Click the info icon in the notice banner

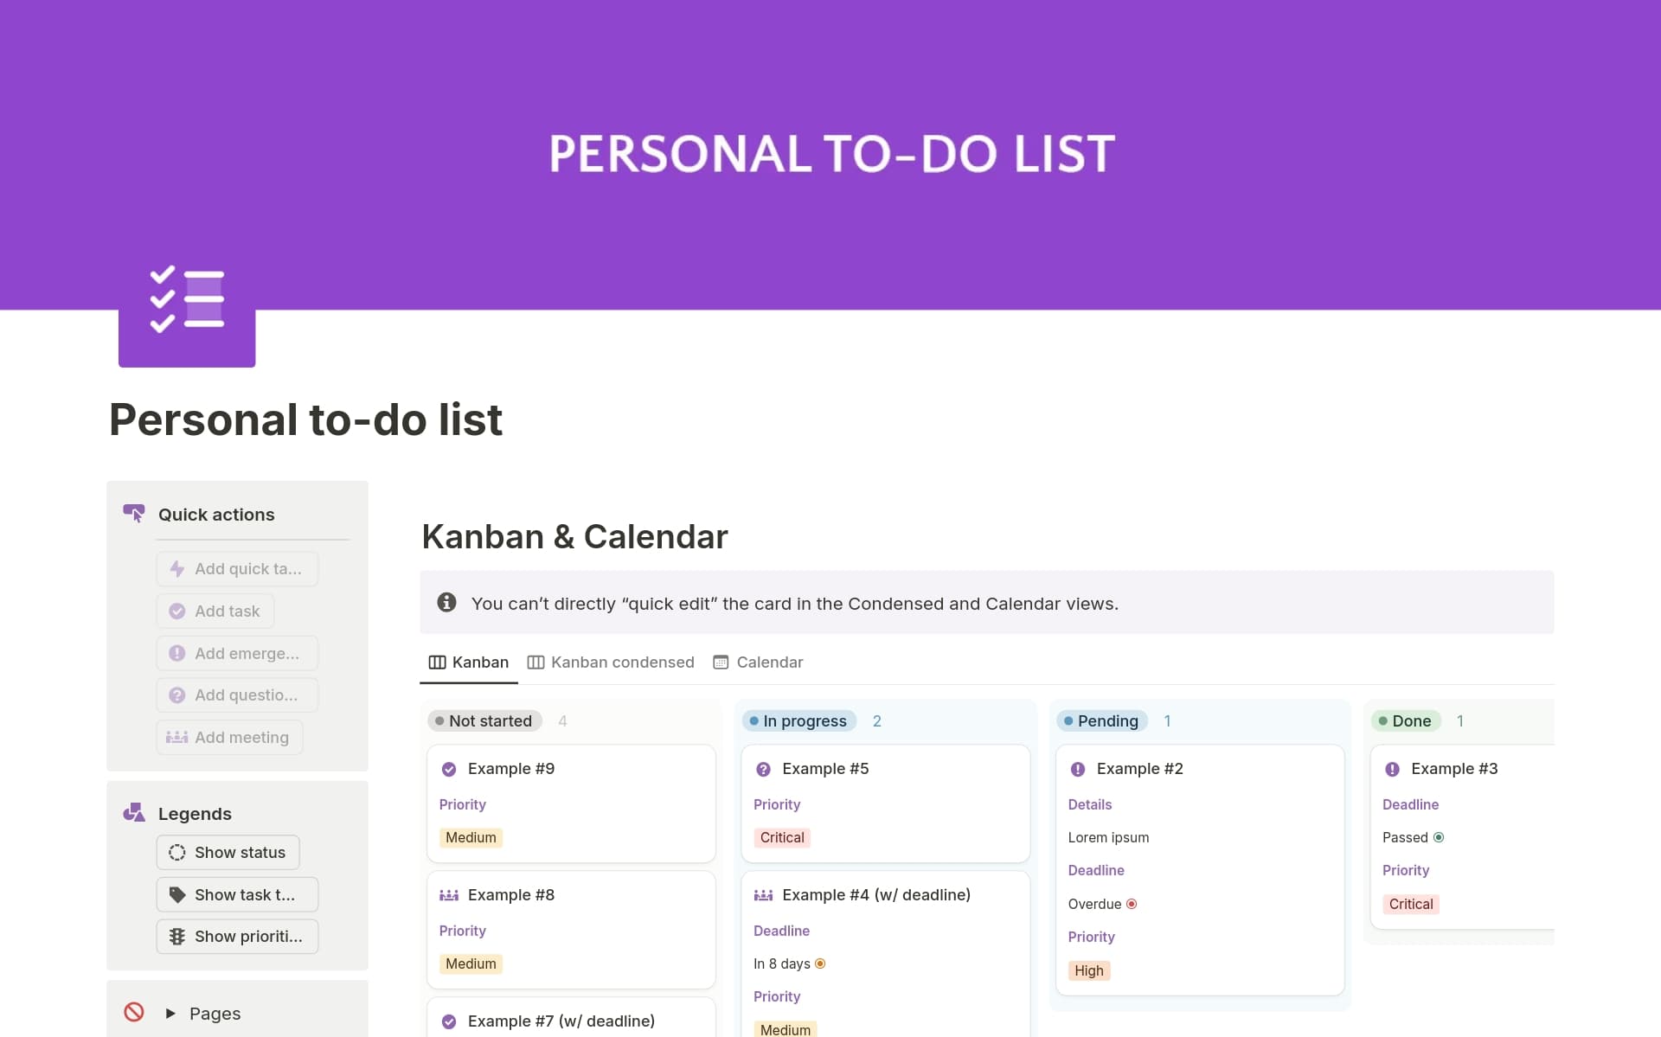446,602
